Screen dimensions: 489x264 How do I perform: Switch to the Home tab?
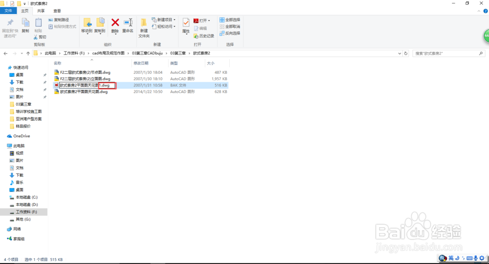click(x=24, y=11)
